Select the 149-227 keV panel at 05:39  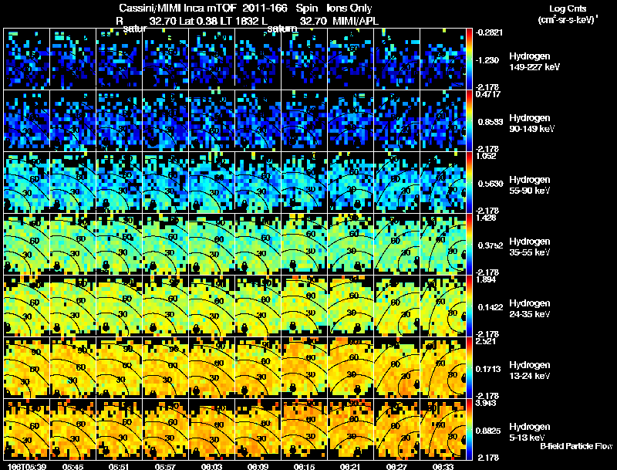pyautogui.click(x=27, y=59)
